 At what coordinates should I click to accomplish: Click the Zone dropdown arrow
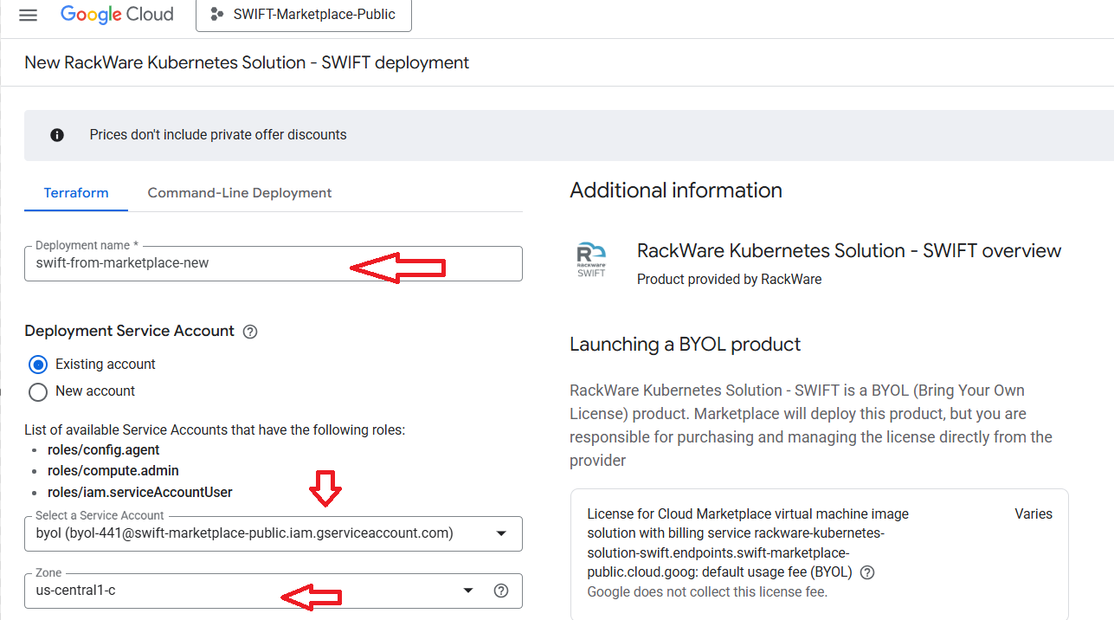pyautogui.click(x=468, y=591)
